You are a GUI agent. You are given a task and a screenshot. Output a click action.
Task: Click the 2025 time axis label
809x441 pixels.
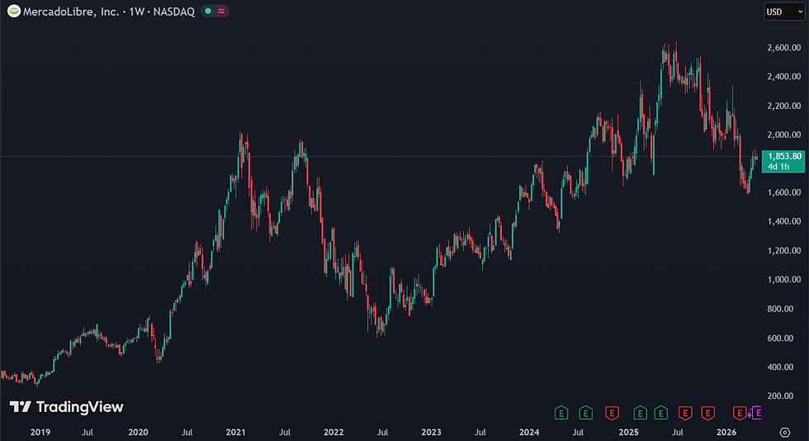(628, 432)
